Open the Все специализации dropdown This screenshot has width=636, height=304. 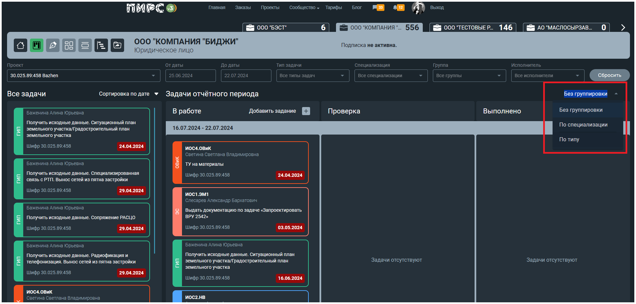pos(391,75)
